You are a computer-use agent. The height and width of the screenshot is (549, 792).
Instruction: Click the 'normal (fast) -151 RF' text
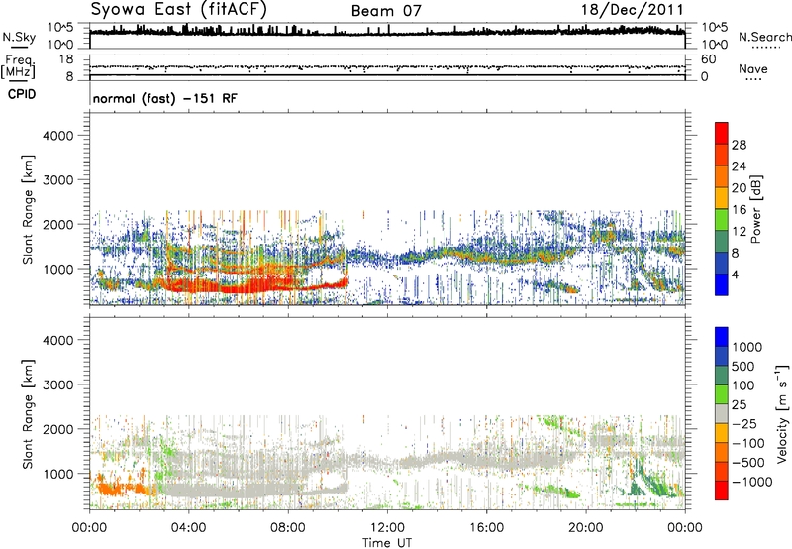164,98
